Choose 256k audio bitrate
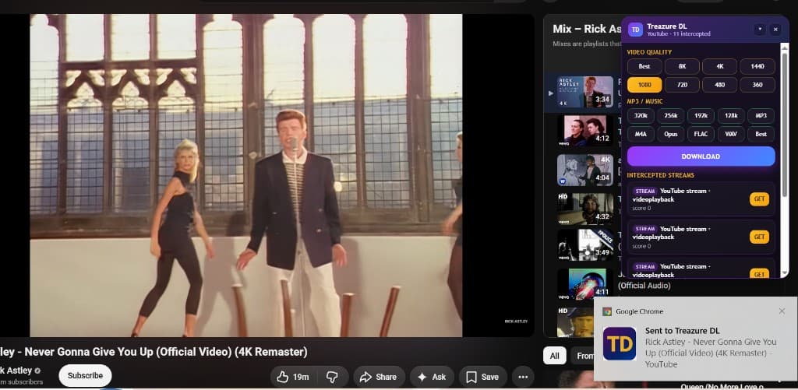This screenshot has width=798, height=390. point(671,116)
